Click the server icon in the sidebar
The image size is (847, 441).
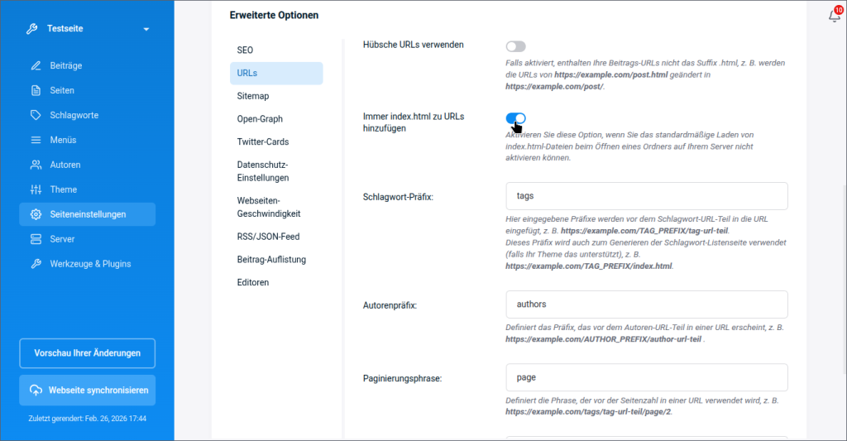36,239
